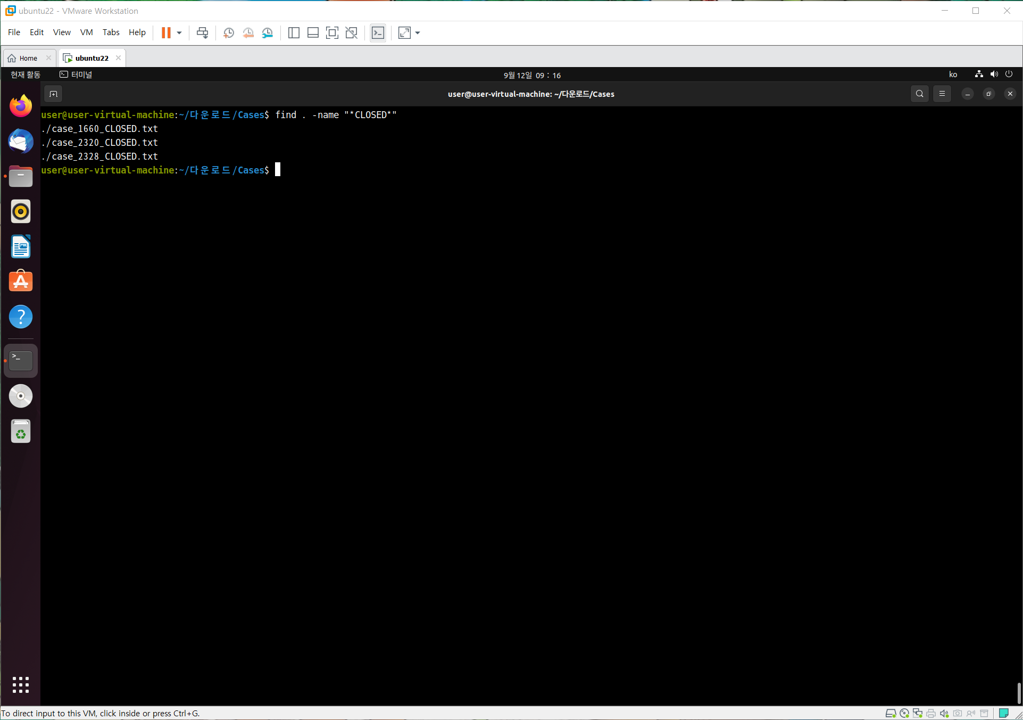The height and width of the screenshot is (720, 1023).
Task: Toggle the thumbnail bar view
Action: (313, 32)
